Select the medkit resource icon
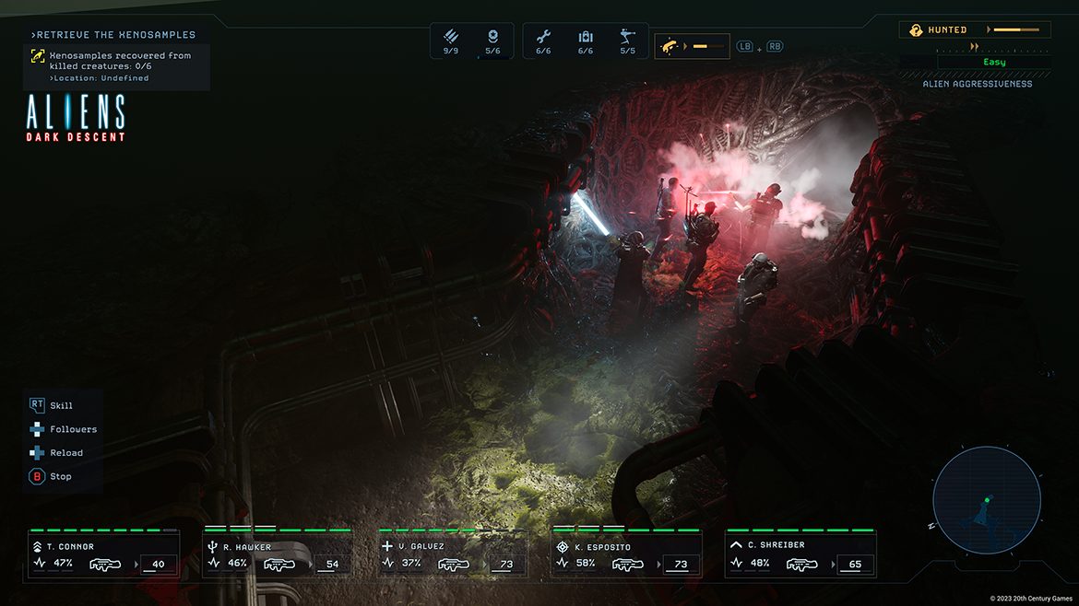1079x606 pixels. point(586,36)
